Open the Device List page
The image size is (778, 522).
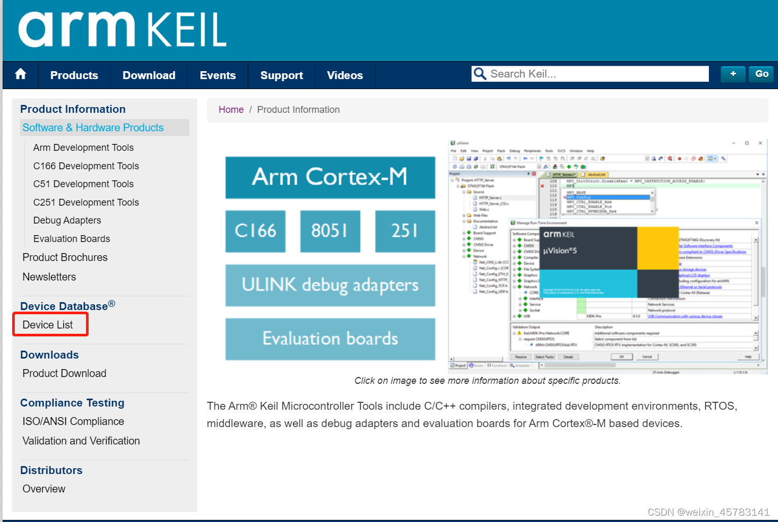coord(47,325)
